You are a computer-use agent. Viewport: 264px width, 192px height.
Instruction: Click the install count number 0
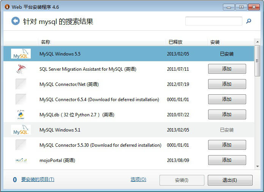point(15,180)
